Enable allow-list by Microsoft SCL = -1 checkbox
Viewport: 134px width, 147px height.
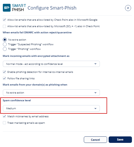[x=4, y=26]
